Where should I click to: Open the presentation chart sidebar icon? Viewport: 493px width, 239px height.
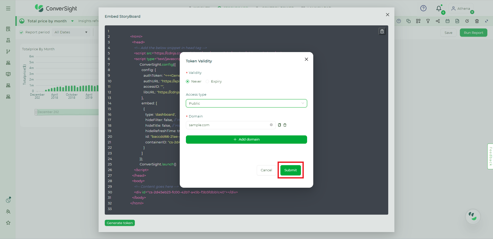coord(8,74)
